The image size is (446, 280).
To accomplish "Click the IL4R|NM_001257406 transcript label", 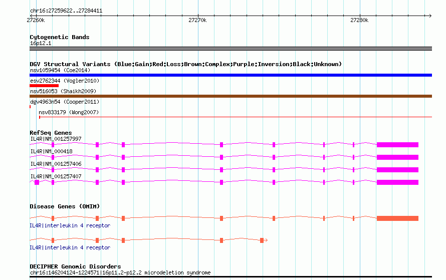I will coord(56,164).
